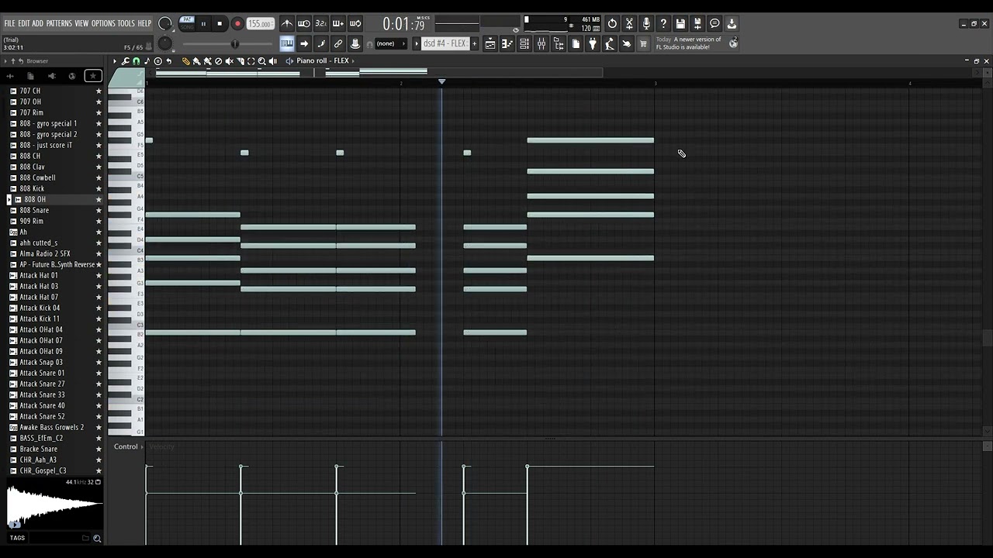This screenshot has width=993, height=558.
Task: Open the target channel arrow after Piano roll - FLEX
Action: 353,61
